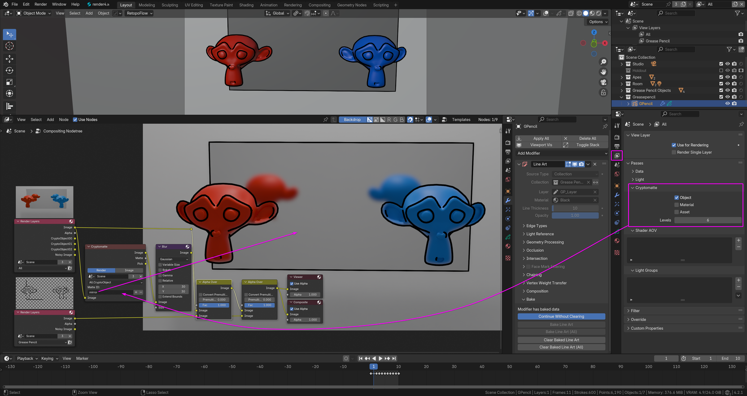Toggle Cryptomatte Object checkbox
Screen dimensions: 747x396
677,197
